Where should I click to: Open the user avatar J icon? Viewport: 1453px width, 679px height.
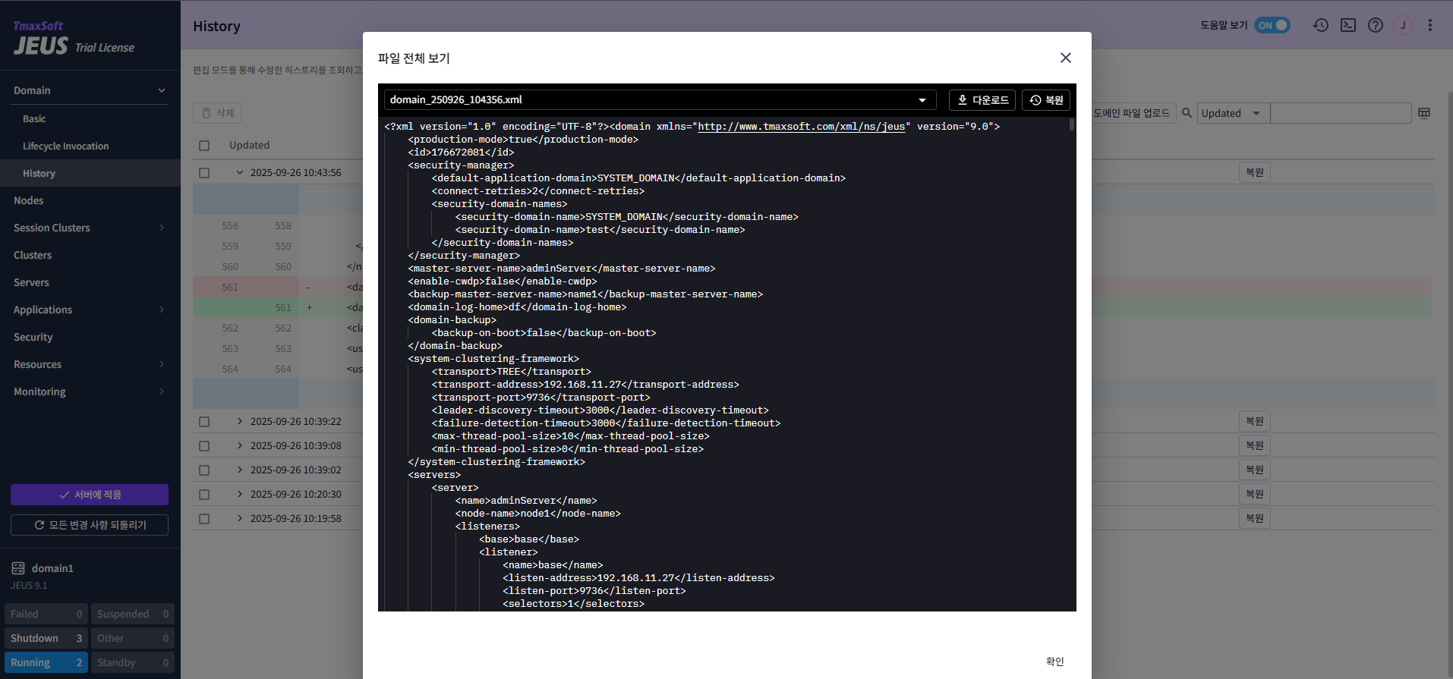pos(1403,25)
